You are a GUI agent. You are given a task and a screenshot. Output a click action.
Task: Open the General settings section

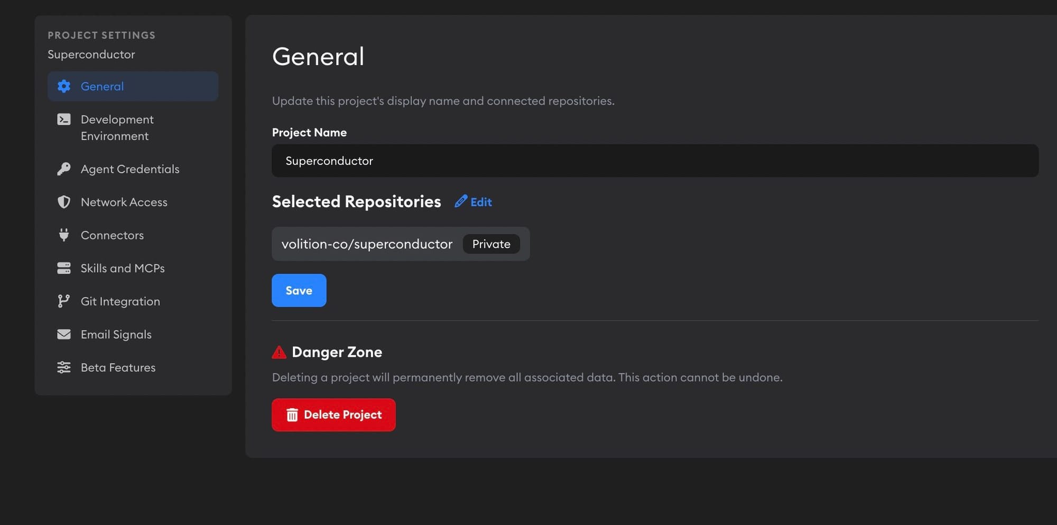(133, 86)
